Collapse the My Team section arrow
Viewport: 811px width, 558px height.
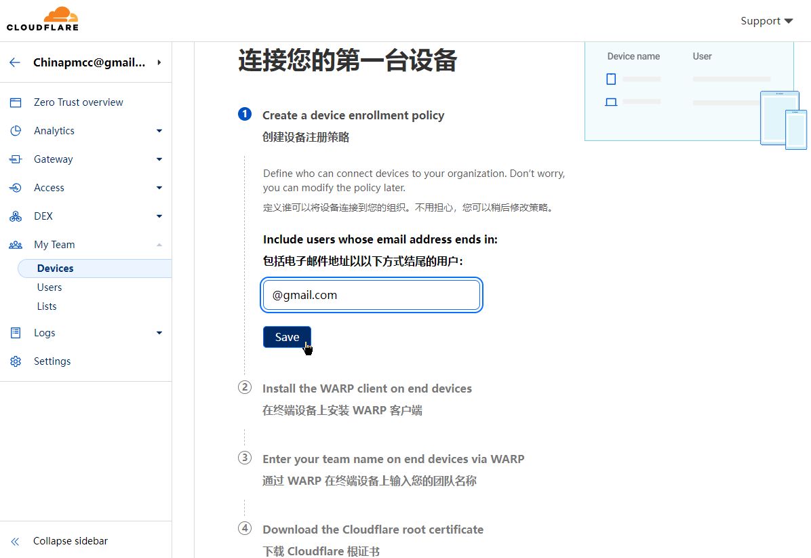(x=159, y=245)
